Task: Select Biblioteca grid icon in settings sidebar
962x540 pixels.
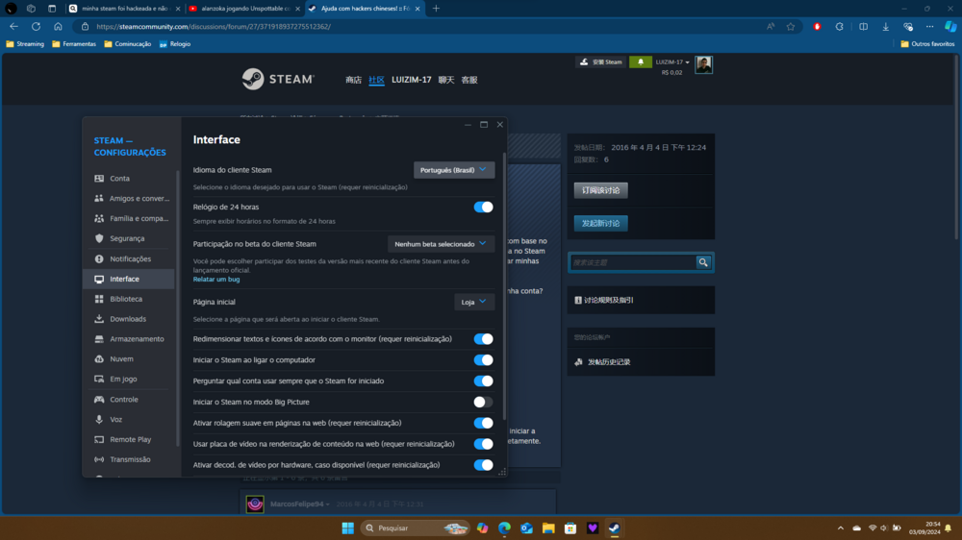Action: pos(99,299)
